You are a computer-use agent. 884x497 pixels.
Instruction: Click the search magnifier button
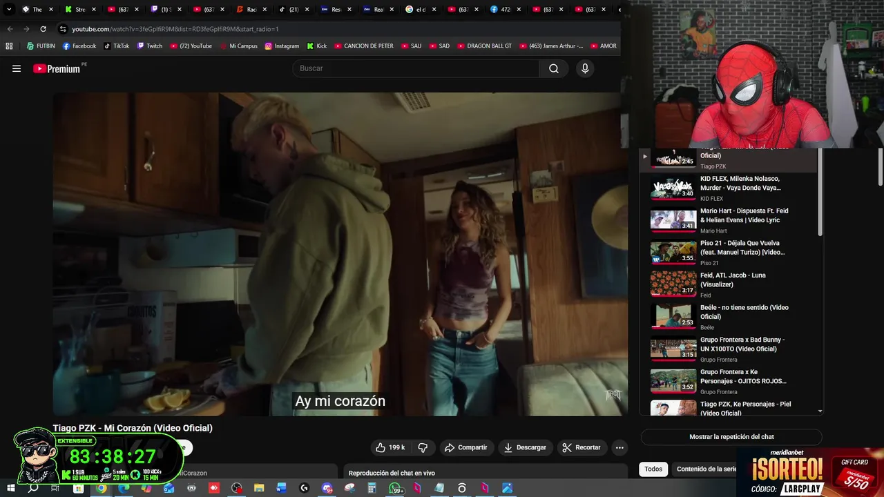[x=553, y=68]
